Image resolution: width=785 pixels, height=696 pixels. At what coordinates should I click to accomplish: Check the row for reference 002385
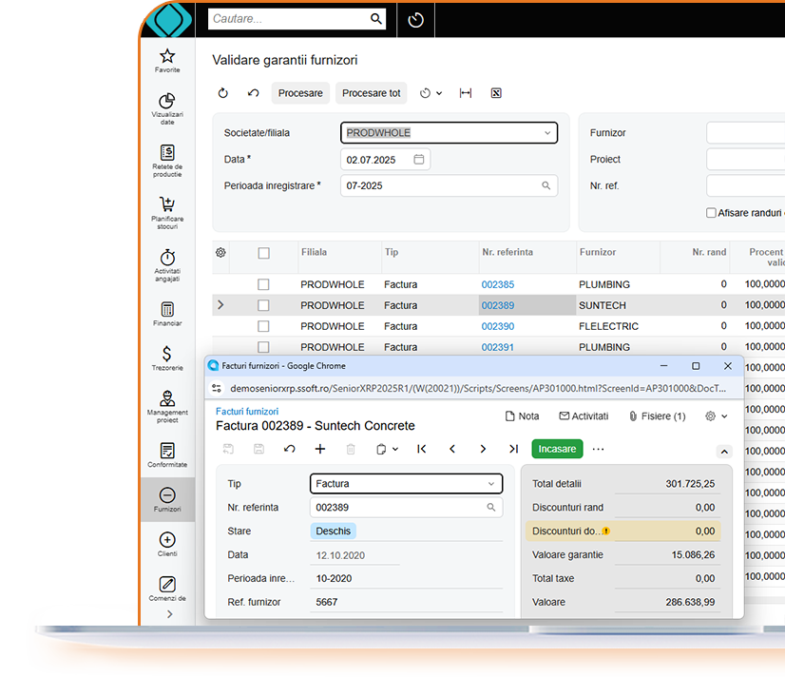tap(263, 284)
